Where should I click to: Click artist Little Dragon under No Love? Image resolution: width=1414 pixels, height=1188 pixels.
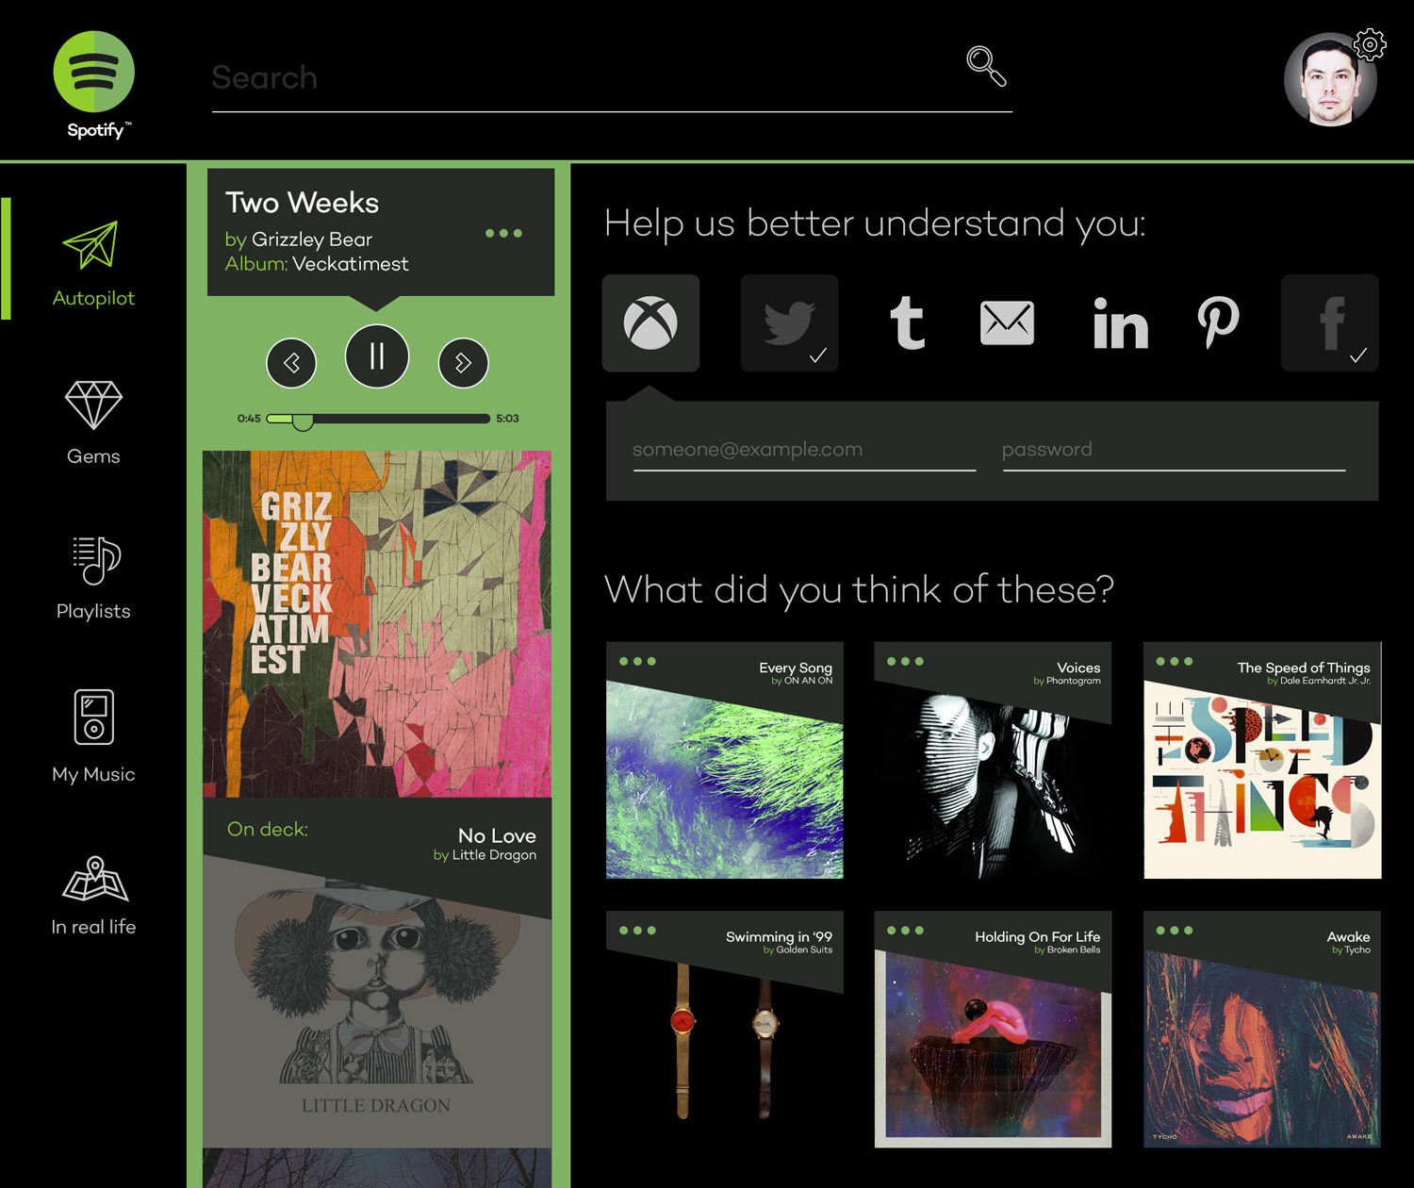(x=494, y=855)
